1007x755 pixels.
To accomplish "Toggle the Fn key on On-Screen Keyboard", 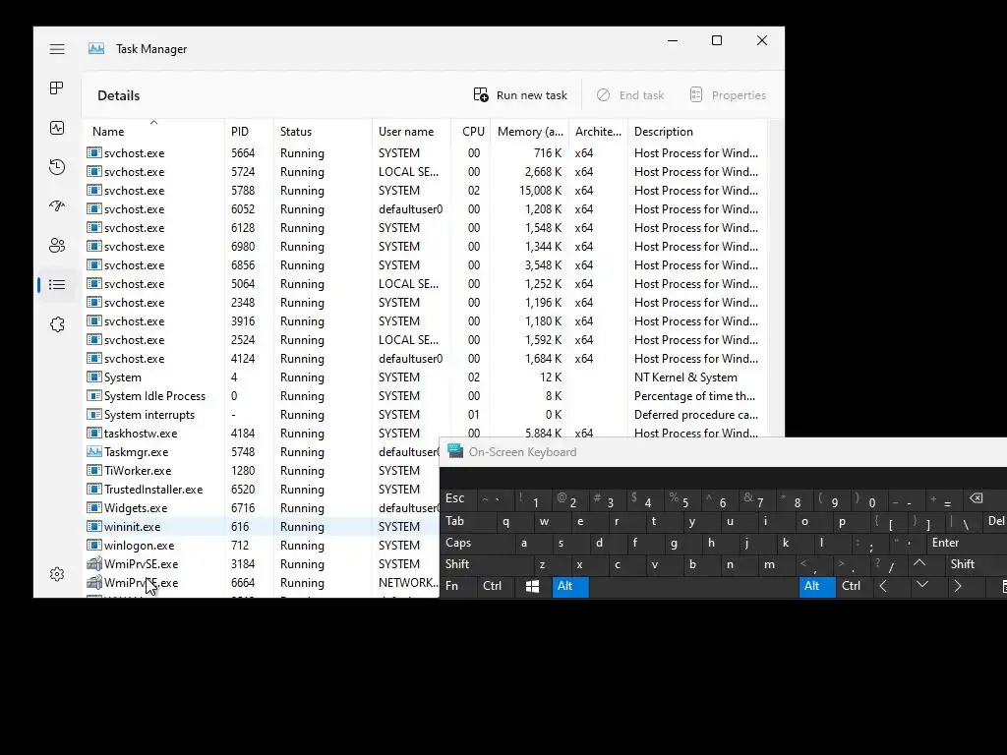I will point(458,586).
